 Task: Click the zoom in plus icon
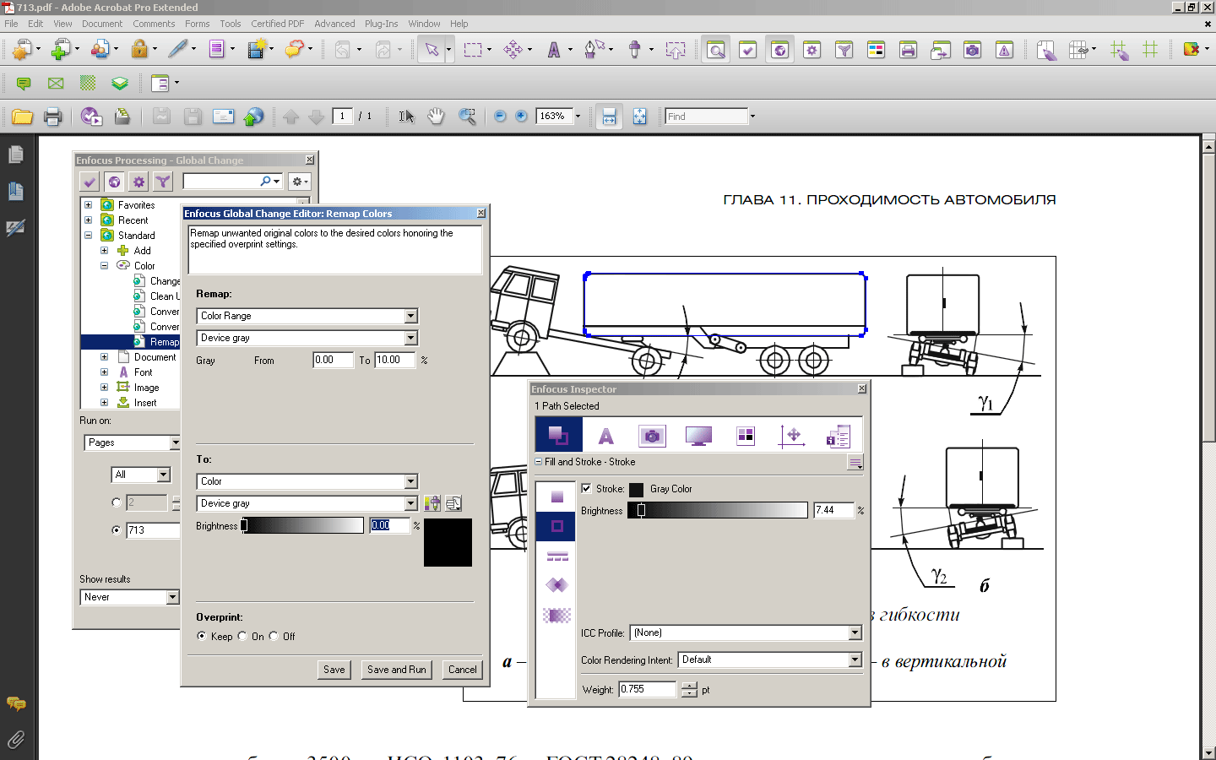(521, 116)
